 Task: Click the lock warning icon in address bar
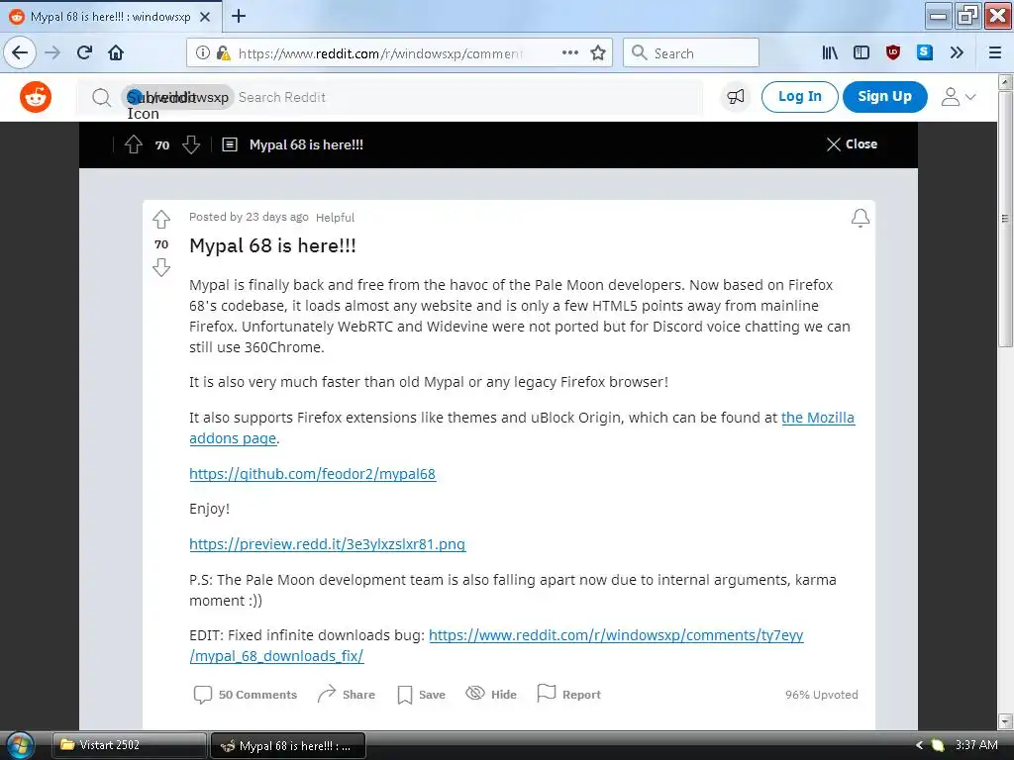point(223,53)
